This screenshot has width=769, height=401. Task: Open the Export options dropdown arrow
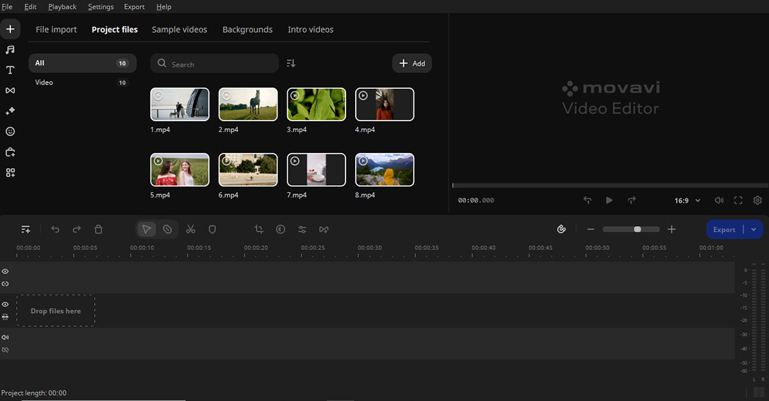click(752, 229)
